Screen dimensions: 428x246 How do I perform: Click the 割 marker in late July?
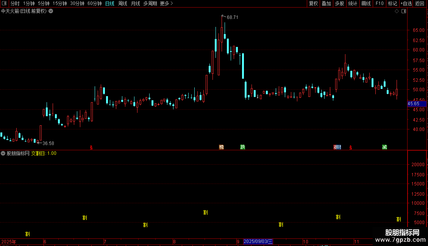pyautogui.click(x=145, y=225)
